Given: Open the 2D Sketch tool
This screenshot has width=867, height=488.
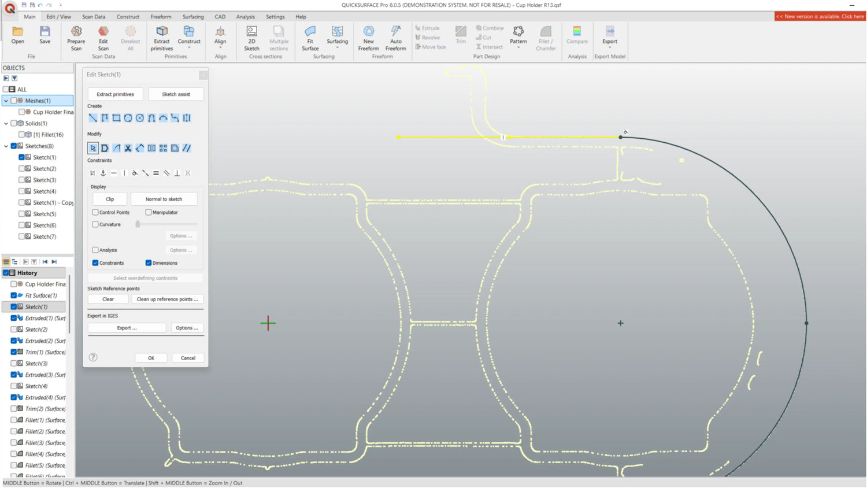Looking at the screenshot, I should tap(251, 36).
